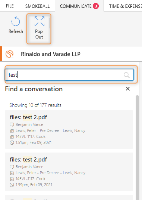The width and height of the screenshot is (142, 200).
Task: Click the clock icon next to 1:51pm
Action: (12, 142)
